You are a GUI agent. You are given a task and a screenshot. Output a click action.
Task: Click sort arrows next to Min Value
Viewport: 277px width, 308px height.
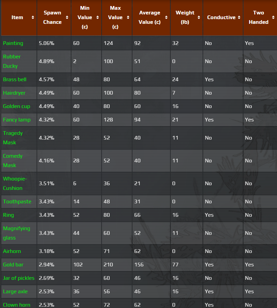click(x=97, y=17)
